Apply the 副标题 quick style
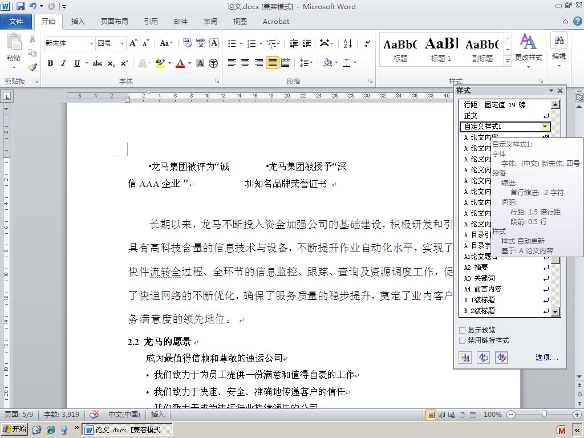This screenshot has height=438, width=584. [482, 50]
